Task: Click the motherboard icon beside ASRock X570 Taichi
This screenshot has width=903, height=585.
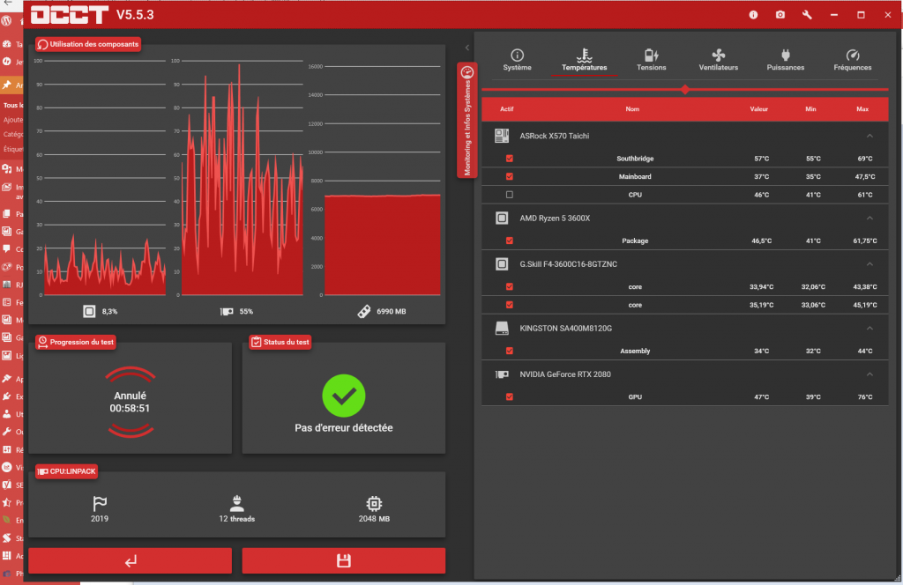Action: click(502, 136)
